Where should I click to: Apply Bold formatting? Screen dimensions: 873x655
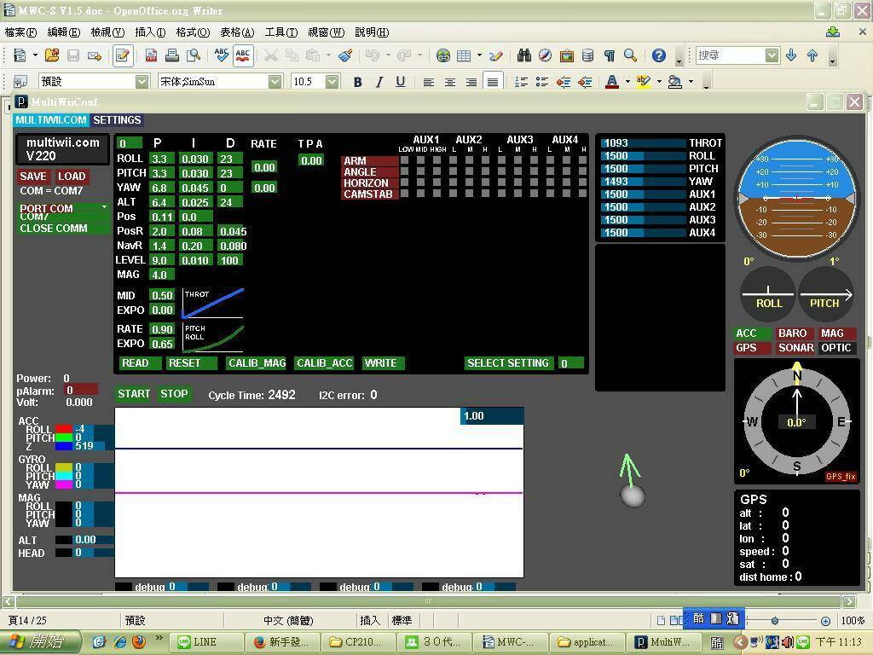pos(357,82)
